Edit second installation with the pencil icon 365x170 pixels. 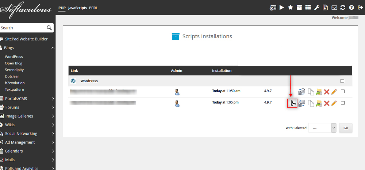click(x=334, y=103)
